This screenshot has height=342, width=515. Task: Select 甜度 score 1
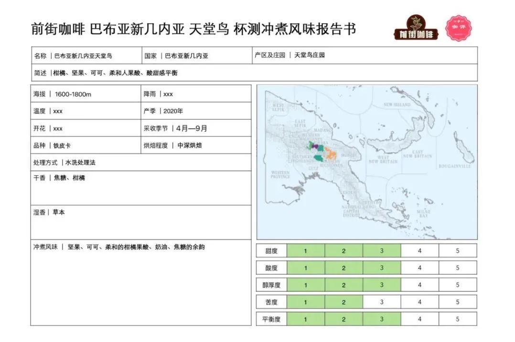[x=306, y=251]
